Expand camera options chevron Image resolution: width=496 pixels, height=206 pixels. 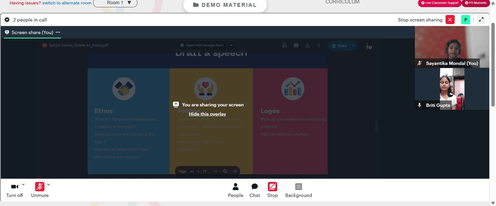[23, 184]
